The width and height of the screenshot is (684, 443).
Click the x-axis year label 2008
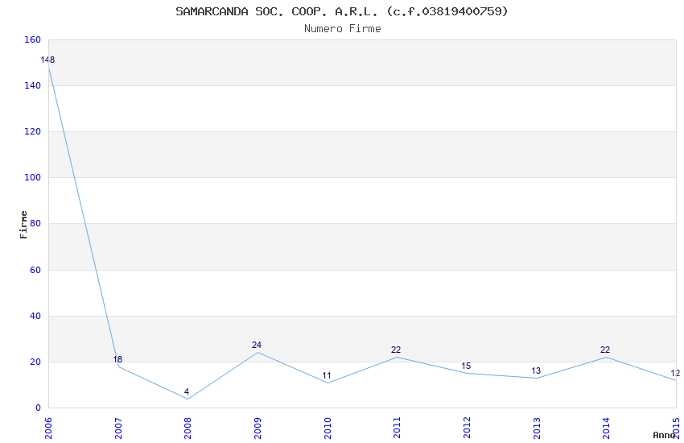coord(187,429)
